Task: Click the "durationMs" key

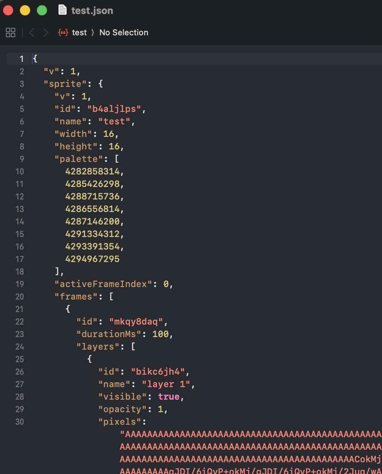Action: [109, 334]
